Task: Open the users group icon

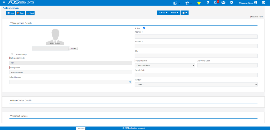Action: (x=223, y=3)
